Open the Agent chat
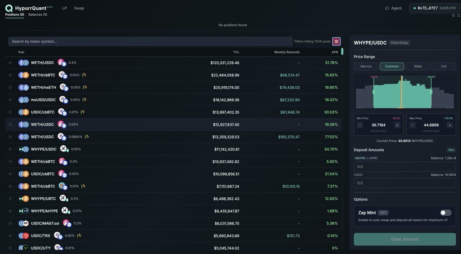This screenshot has height=254, width=461. [393, 8]
